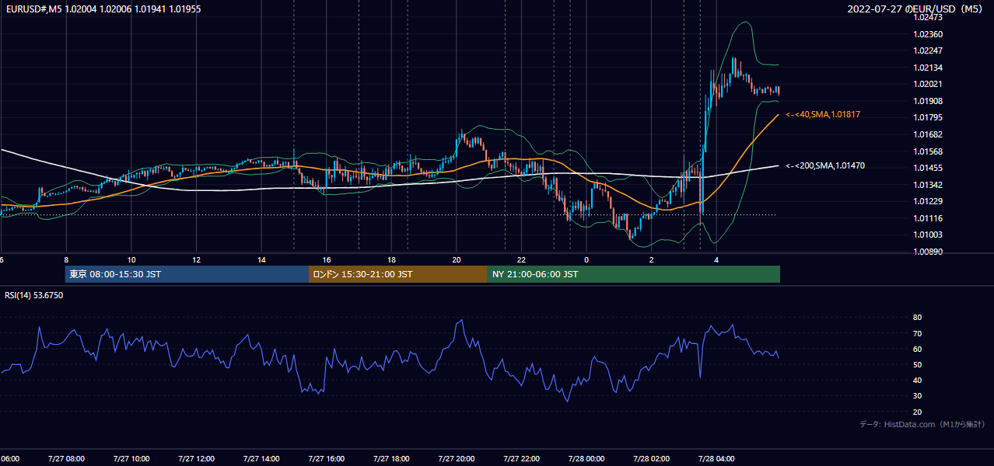Click price axis value 1.01003

928,235
